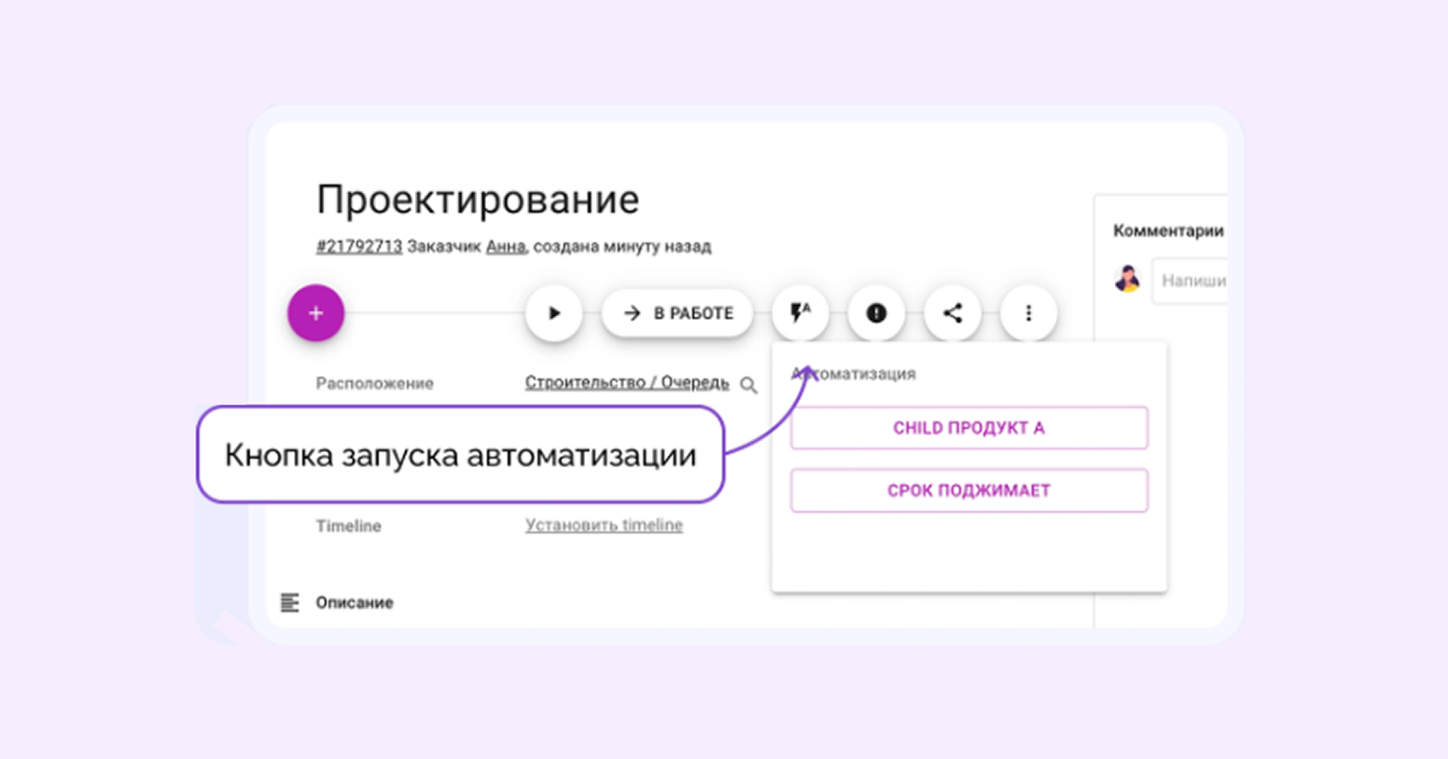Click the Комментарии panel header

1167,230
